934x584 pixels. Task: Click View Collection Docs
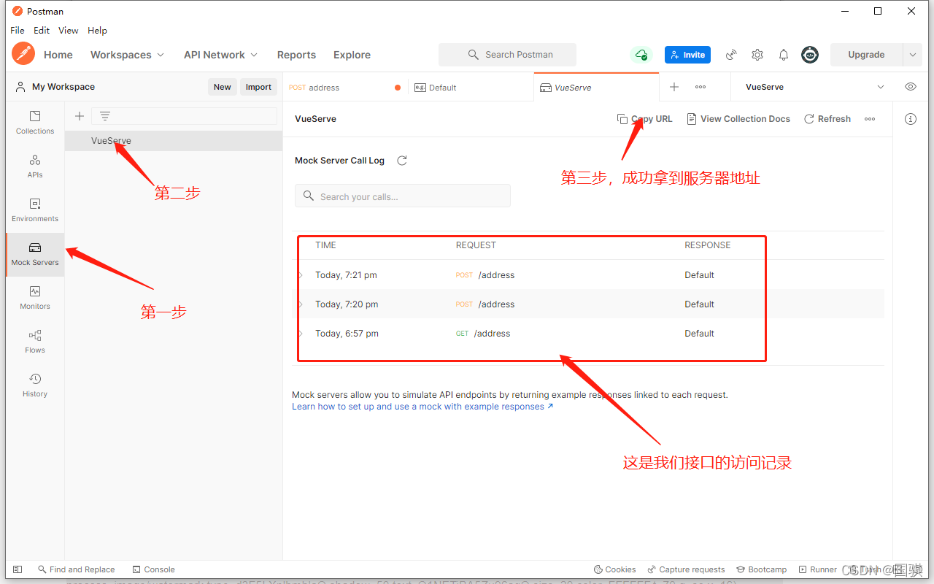[738, 119]
